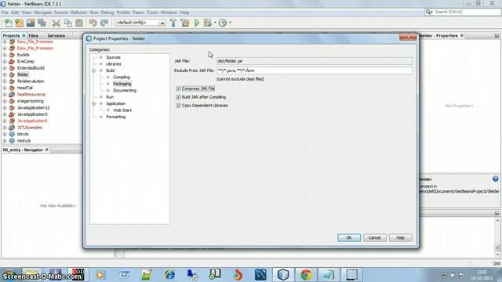Select the Compiling category
502x282 pixels.
click(x=122, y=78)
